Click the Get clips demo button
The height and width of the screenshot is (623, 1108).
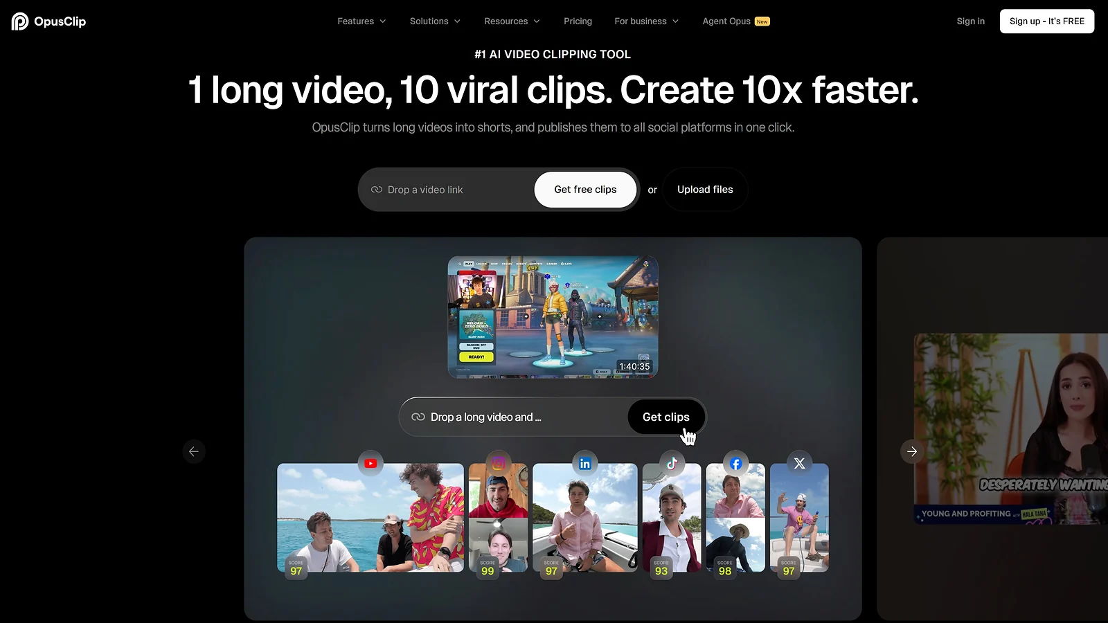pyautogui.click(x=666, y=417)
